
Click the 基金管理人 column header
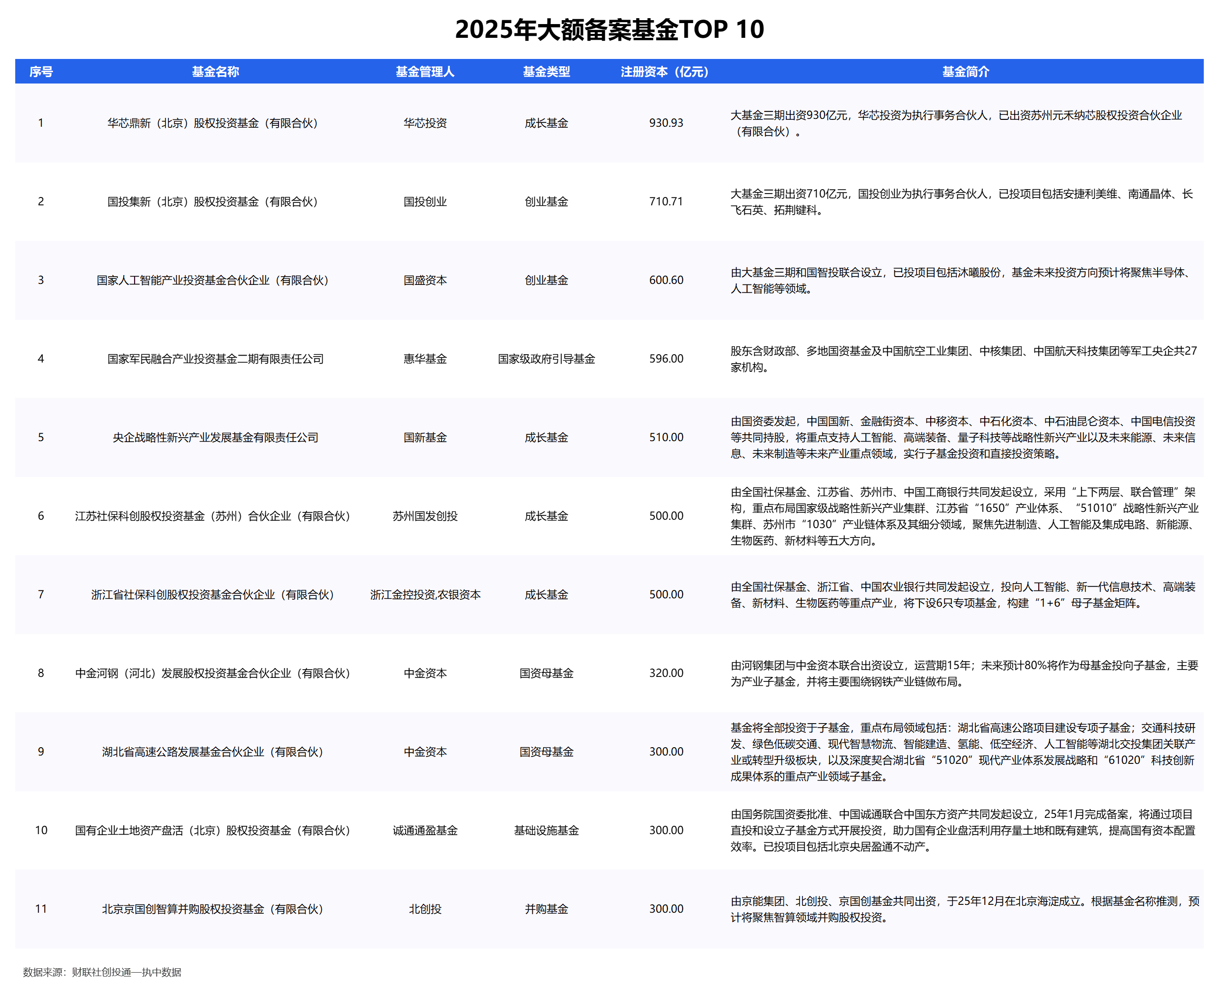pos(425,72)
